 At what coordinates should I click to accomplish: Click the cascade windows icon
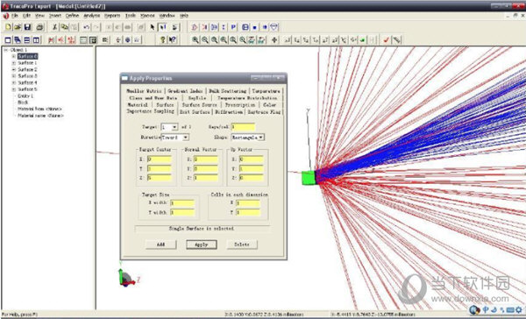18,40
